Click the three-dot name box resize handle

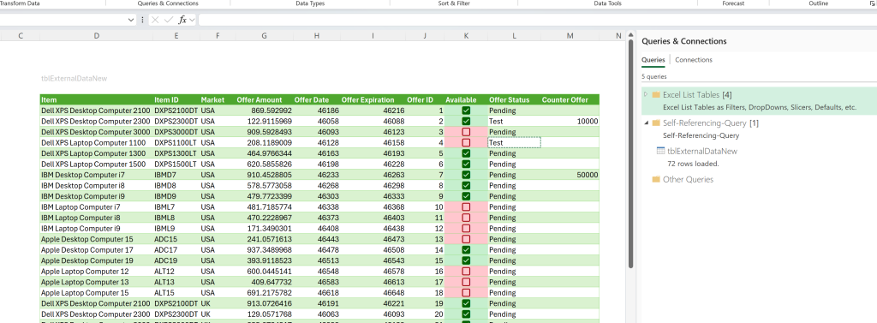pyautogui.click(x=142, y=21)
